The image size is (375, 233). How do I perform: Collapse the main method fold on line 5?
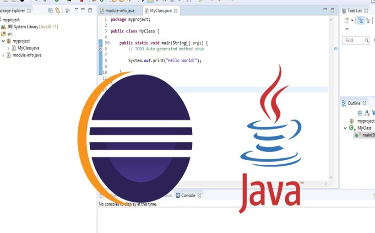point(109,43)
